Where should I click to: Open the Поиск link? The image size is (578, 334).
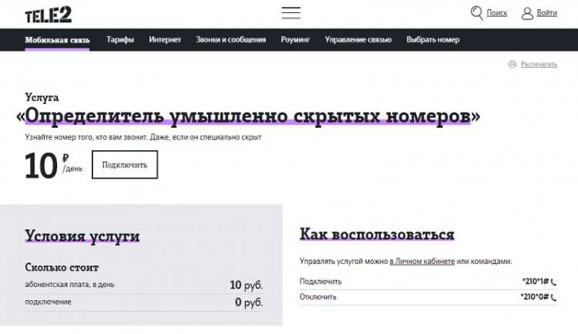point(497,13)
